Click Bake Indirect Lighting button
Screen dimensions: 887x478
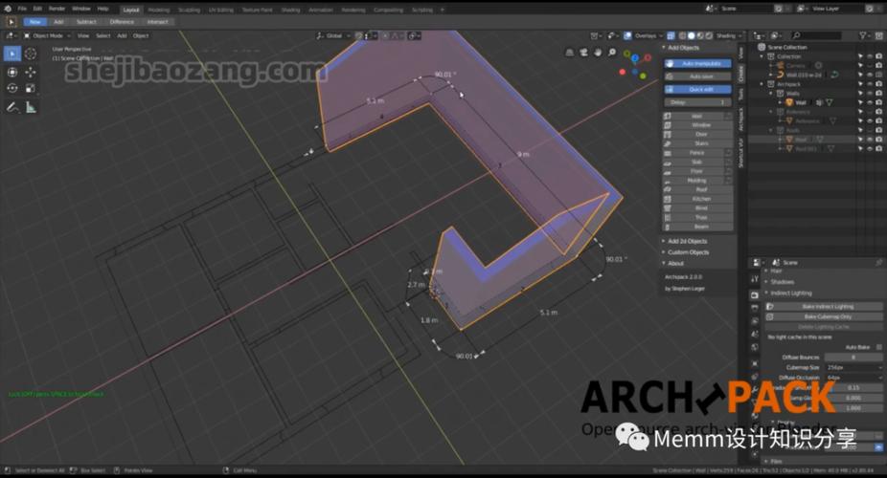[824, 307]
